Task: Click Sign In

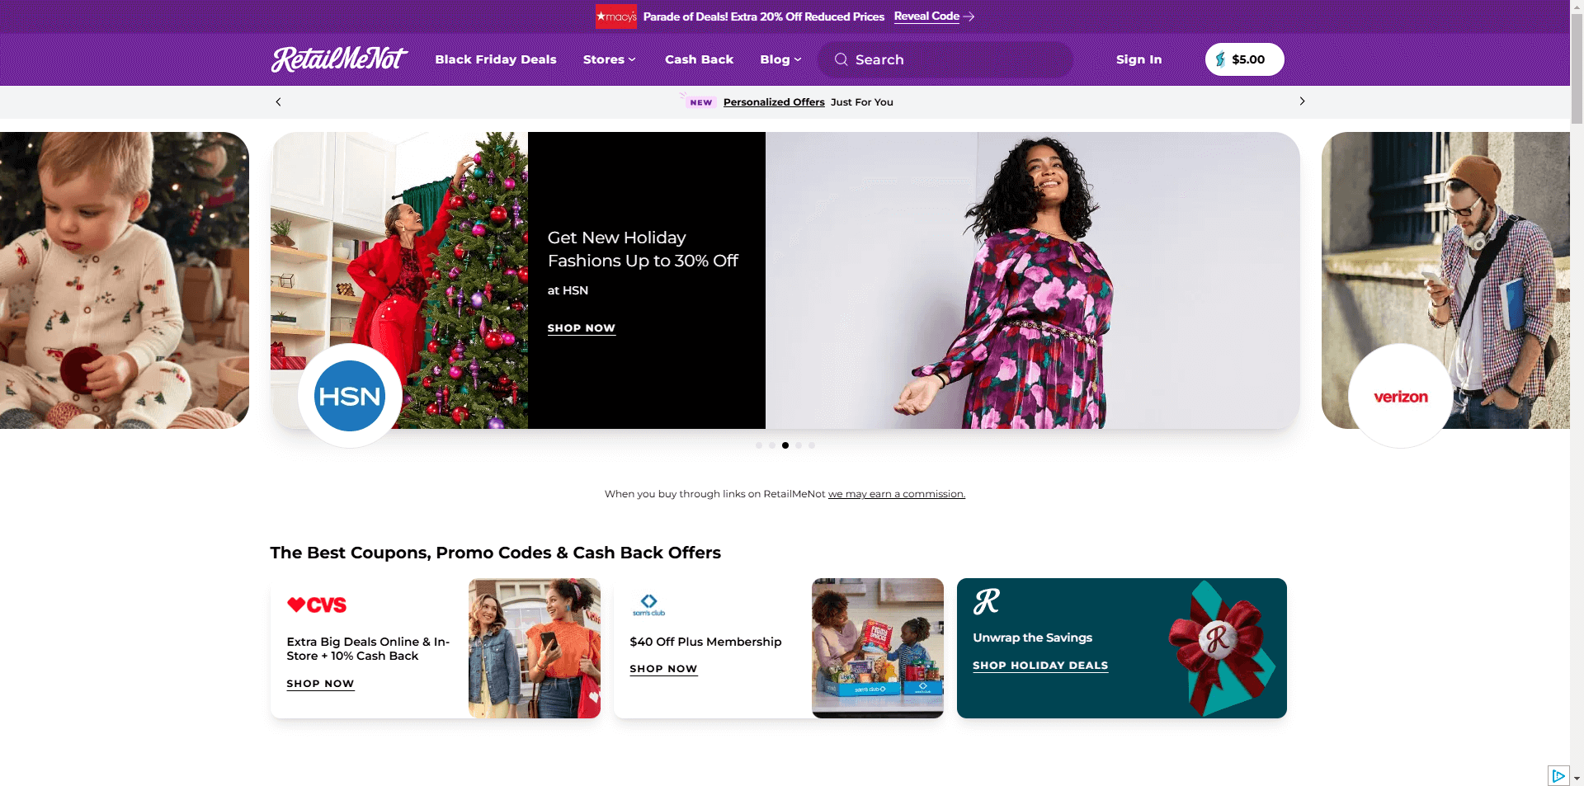Action: (1138, 59)
